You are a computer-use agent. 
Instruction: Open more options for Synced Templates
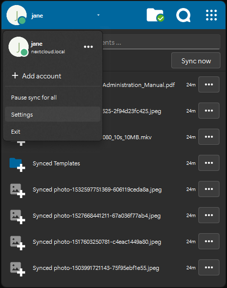(209, 163)
